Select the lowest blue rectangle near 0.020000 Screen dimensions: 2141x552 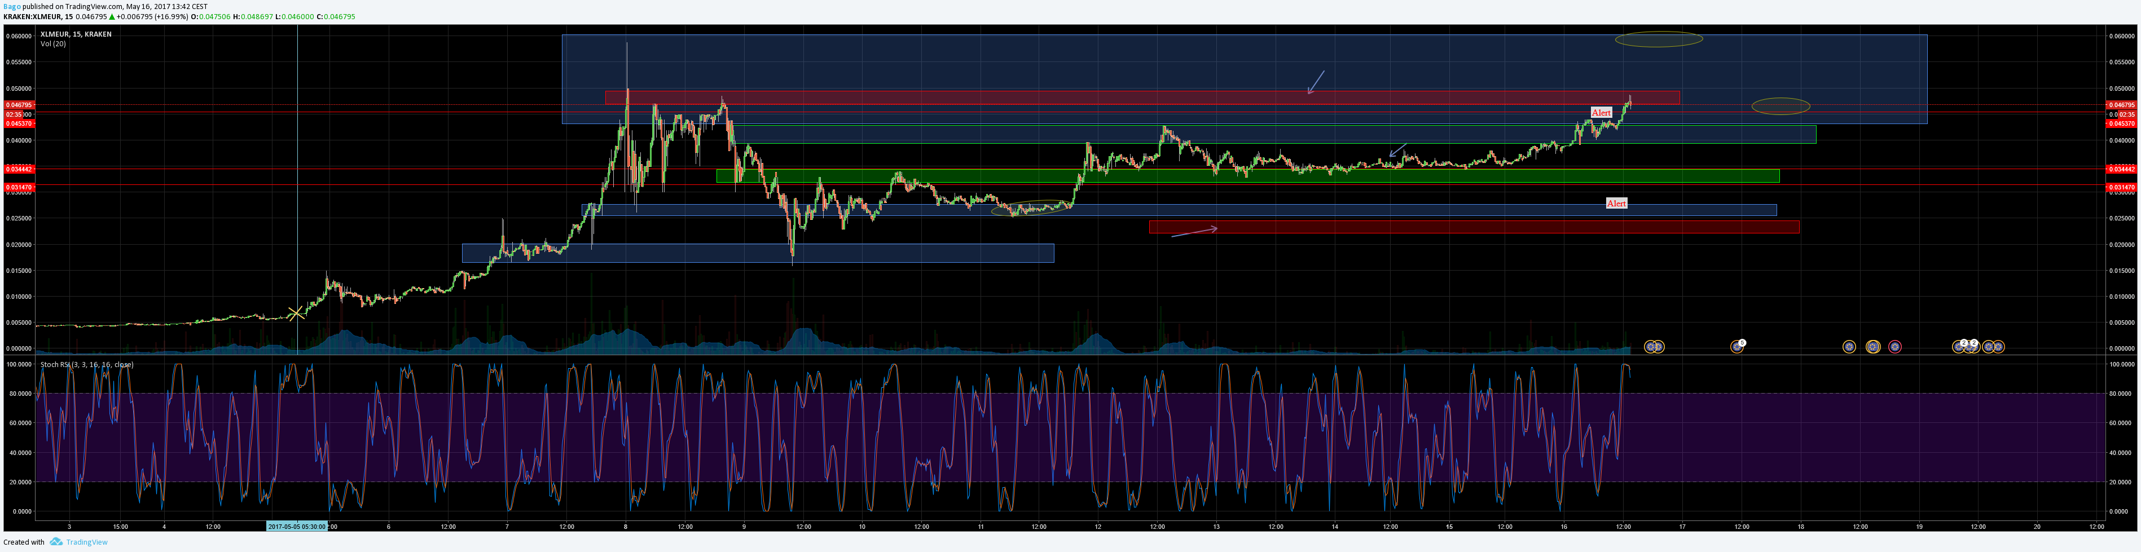[758, 253]
